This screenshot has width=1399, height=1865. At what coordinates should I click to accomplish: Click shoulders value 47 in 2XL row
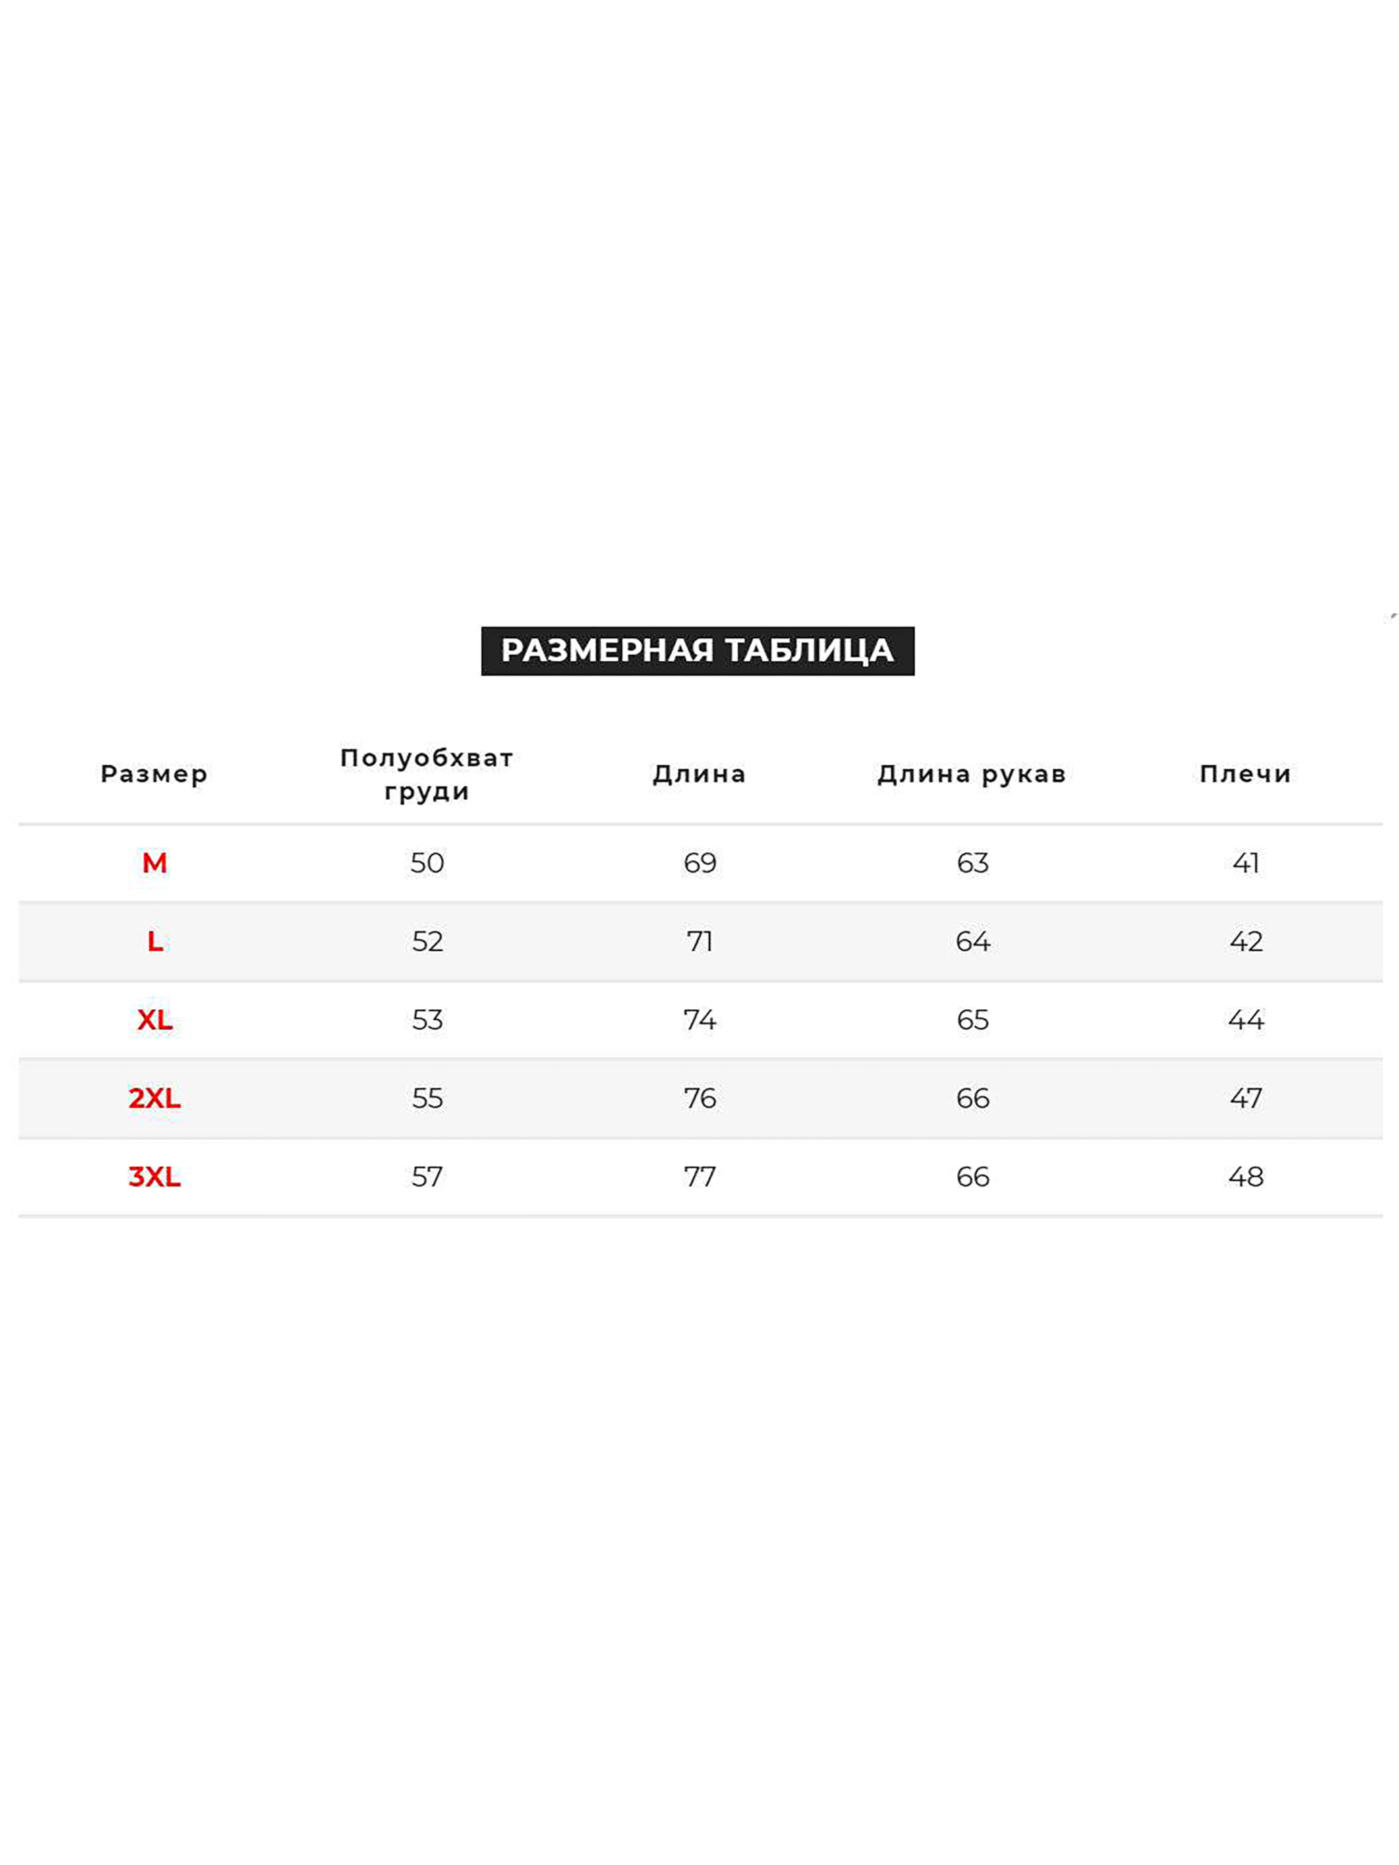[x=1246, y=1098]
